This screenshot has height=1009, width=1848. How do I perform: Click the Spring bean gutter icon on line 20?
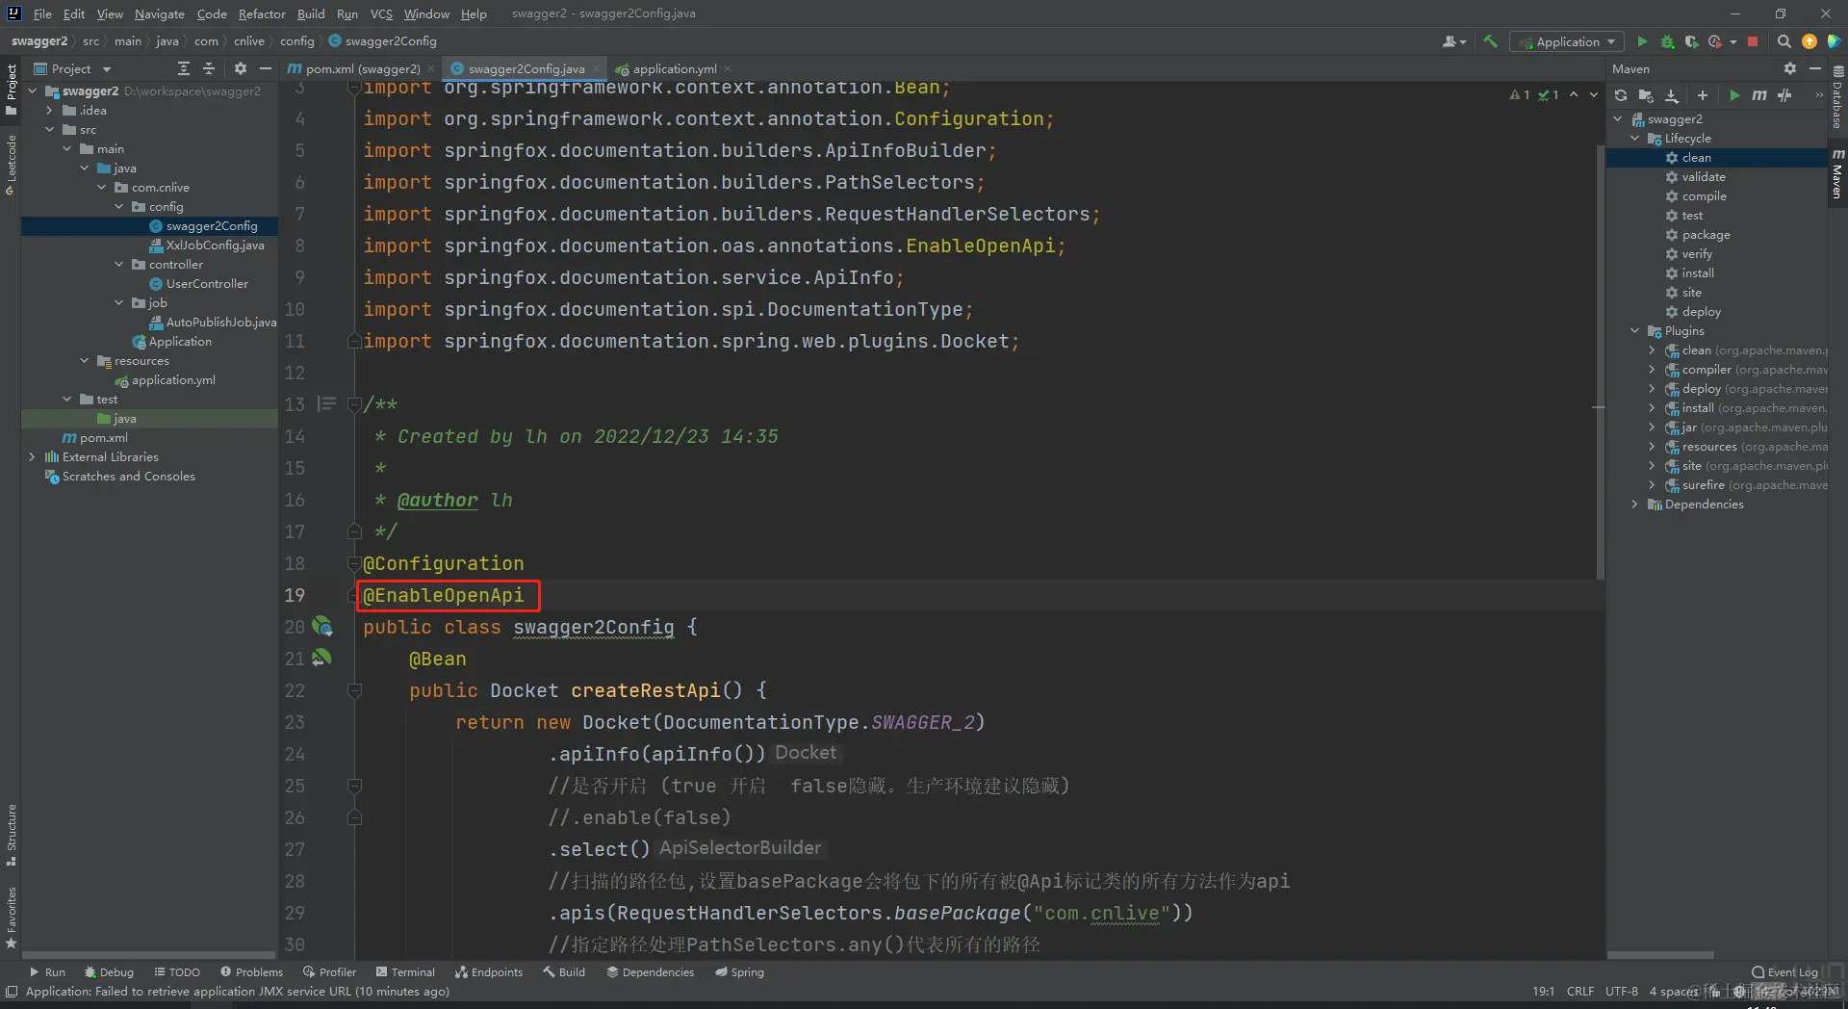tap(322, 627)
